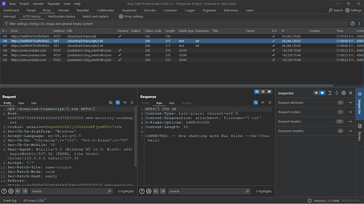
Task: Toggle Request word wrap icon
Action: click(x=118, y=103)
